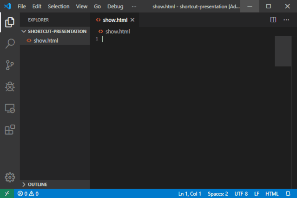The width and height of the screenshot is (297, 198).
Task: Click the minimap slider region
Action: pos(283,51)
